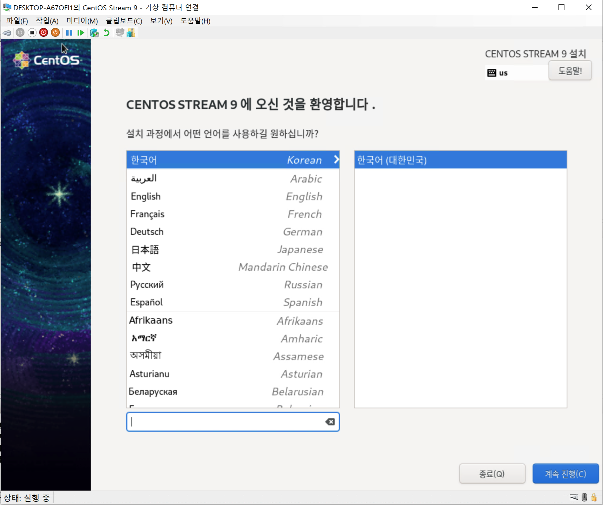Image resolution: width=603 pixels, height=505 pixels.
Task: Expand the Korean row chevron arrow
Action: click(336, 159)
